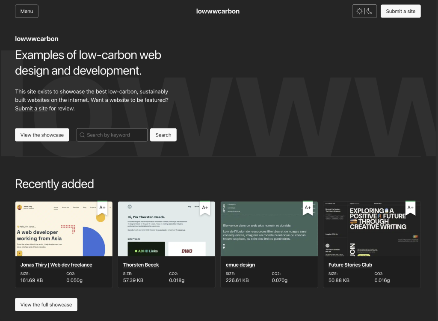
Task: Switch to dark mode via moon icon
Action: tap(369, 11)
